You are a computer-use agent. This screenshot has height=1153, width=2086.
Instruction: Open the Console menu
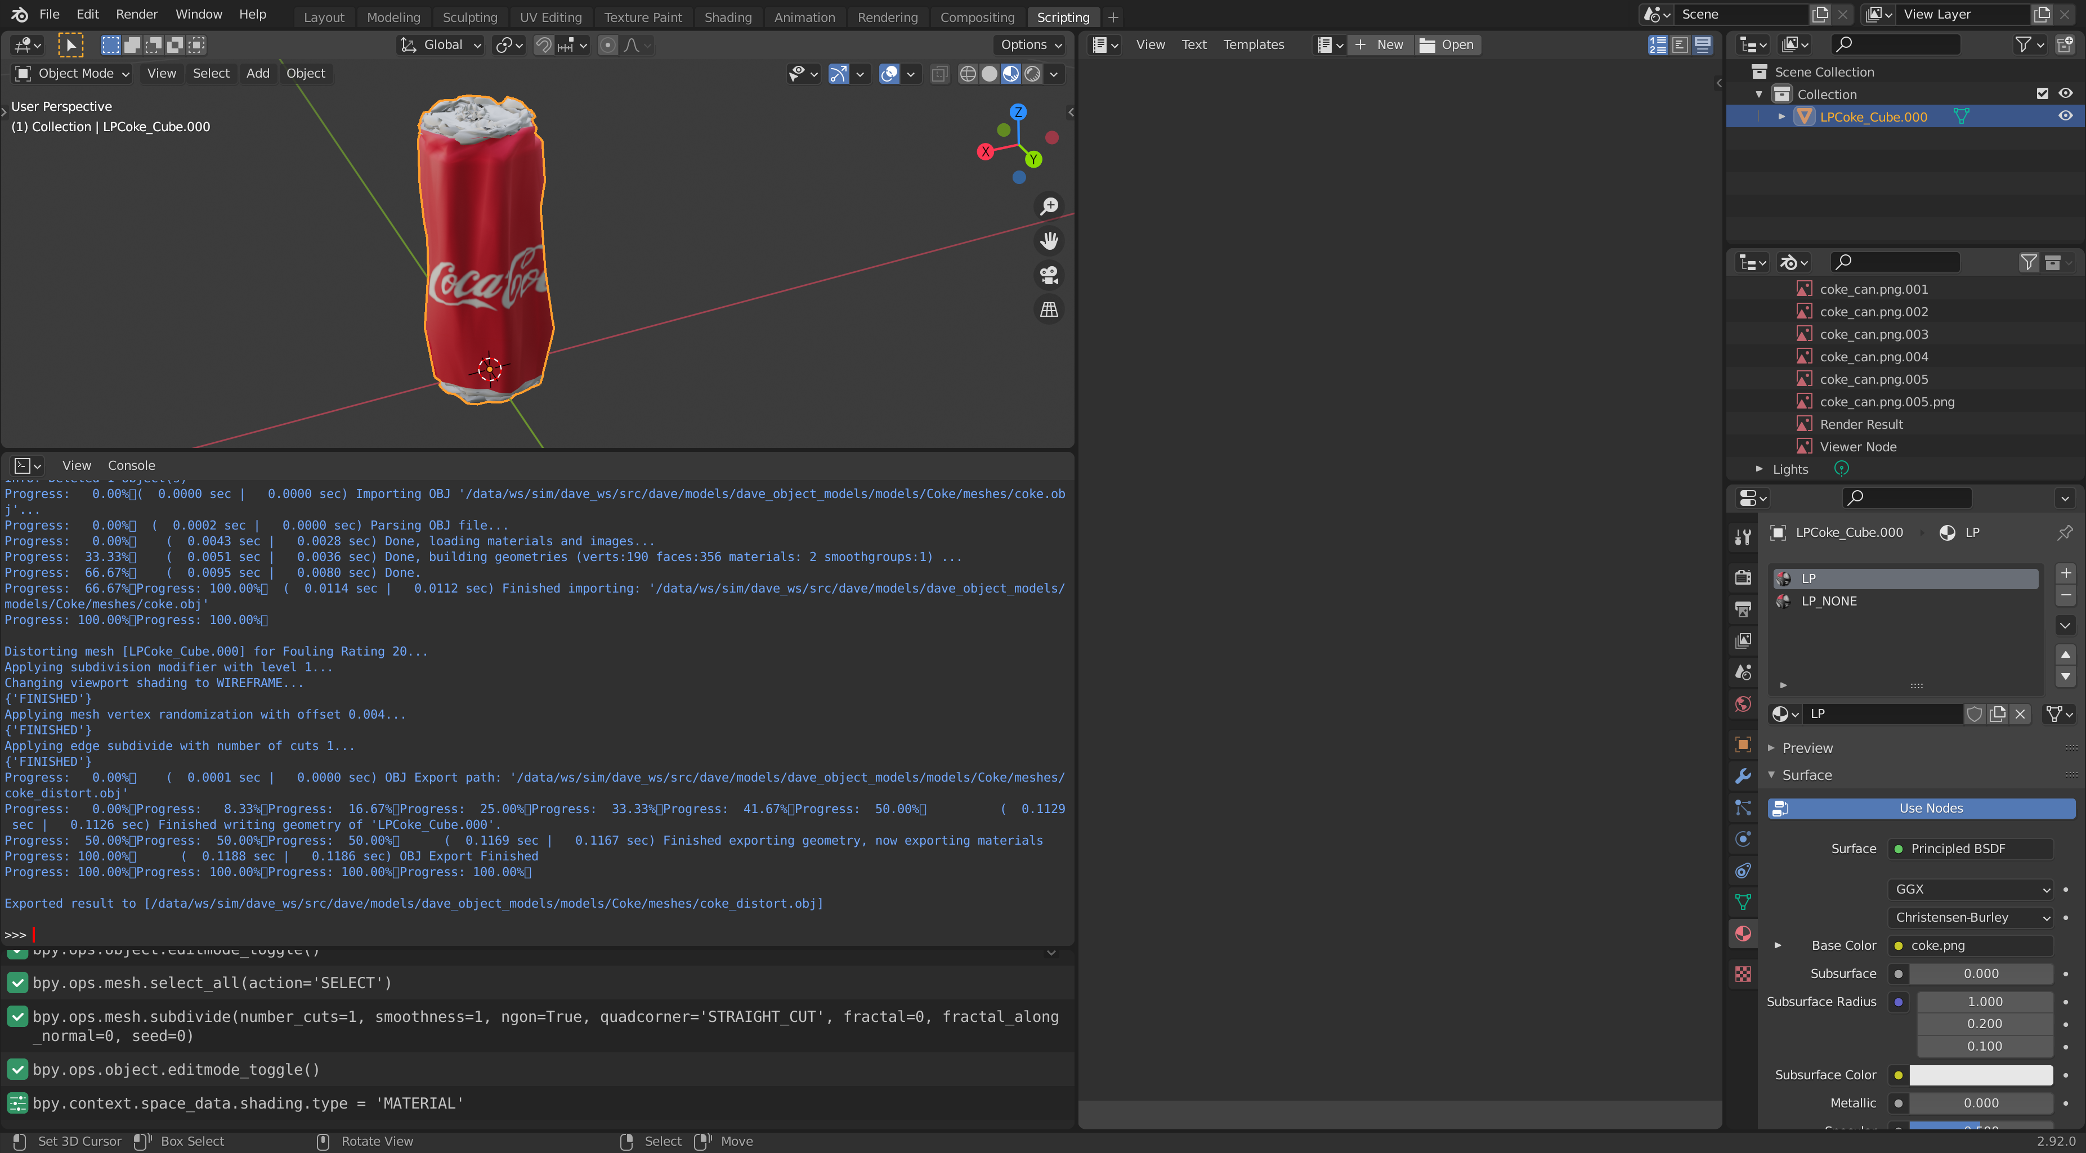(131, 465)
